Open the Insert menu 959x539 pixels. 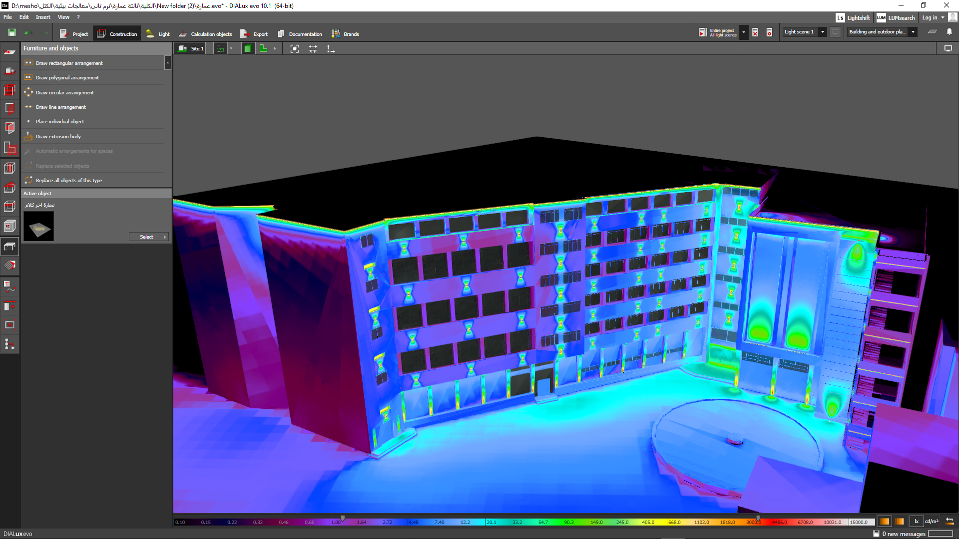pyautogui.click(x=43, y=17)
